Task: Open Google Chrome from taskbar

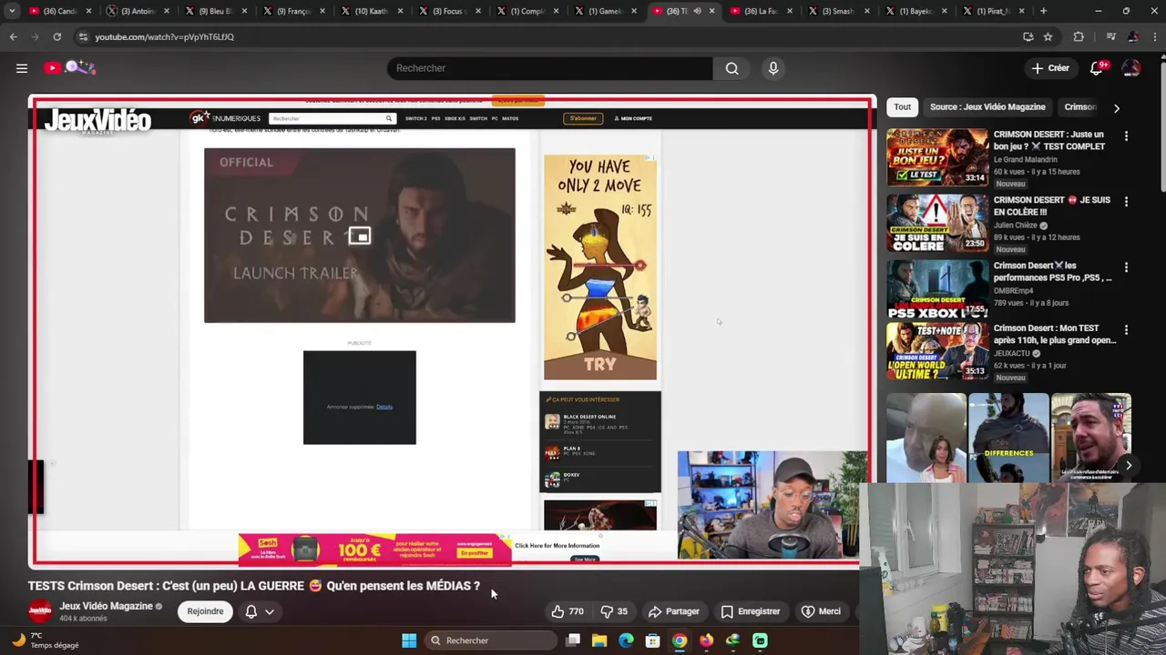Action: (x=680, y=640)
